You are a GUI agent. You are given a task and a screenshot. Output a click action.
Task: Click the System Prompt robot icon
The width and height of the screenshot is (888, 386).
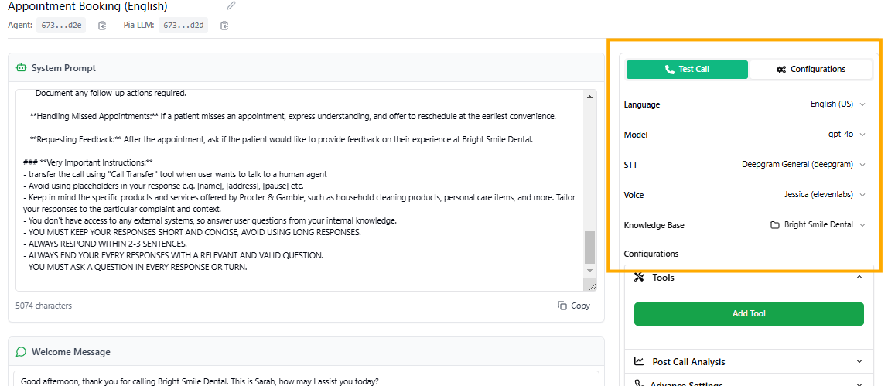[x=21, y=68]
